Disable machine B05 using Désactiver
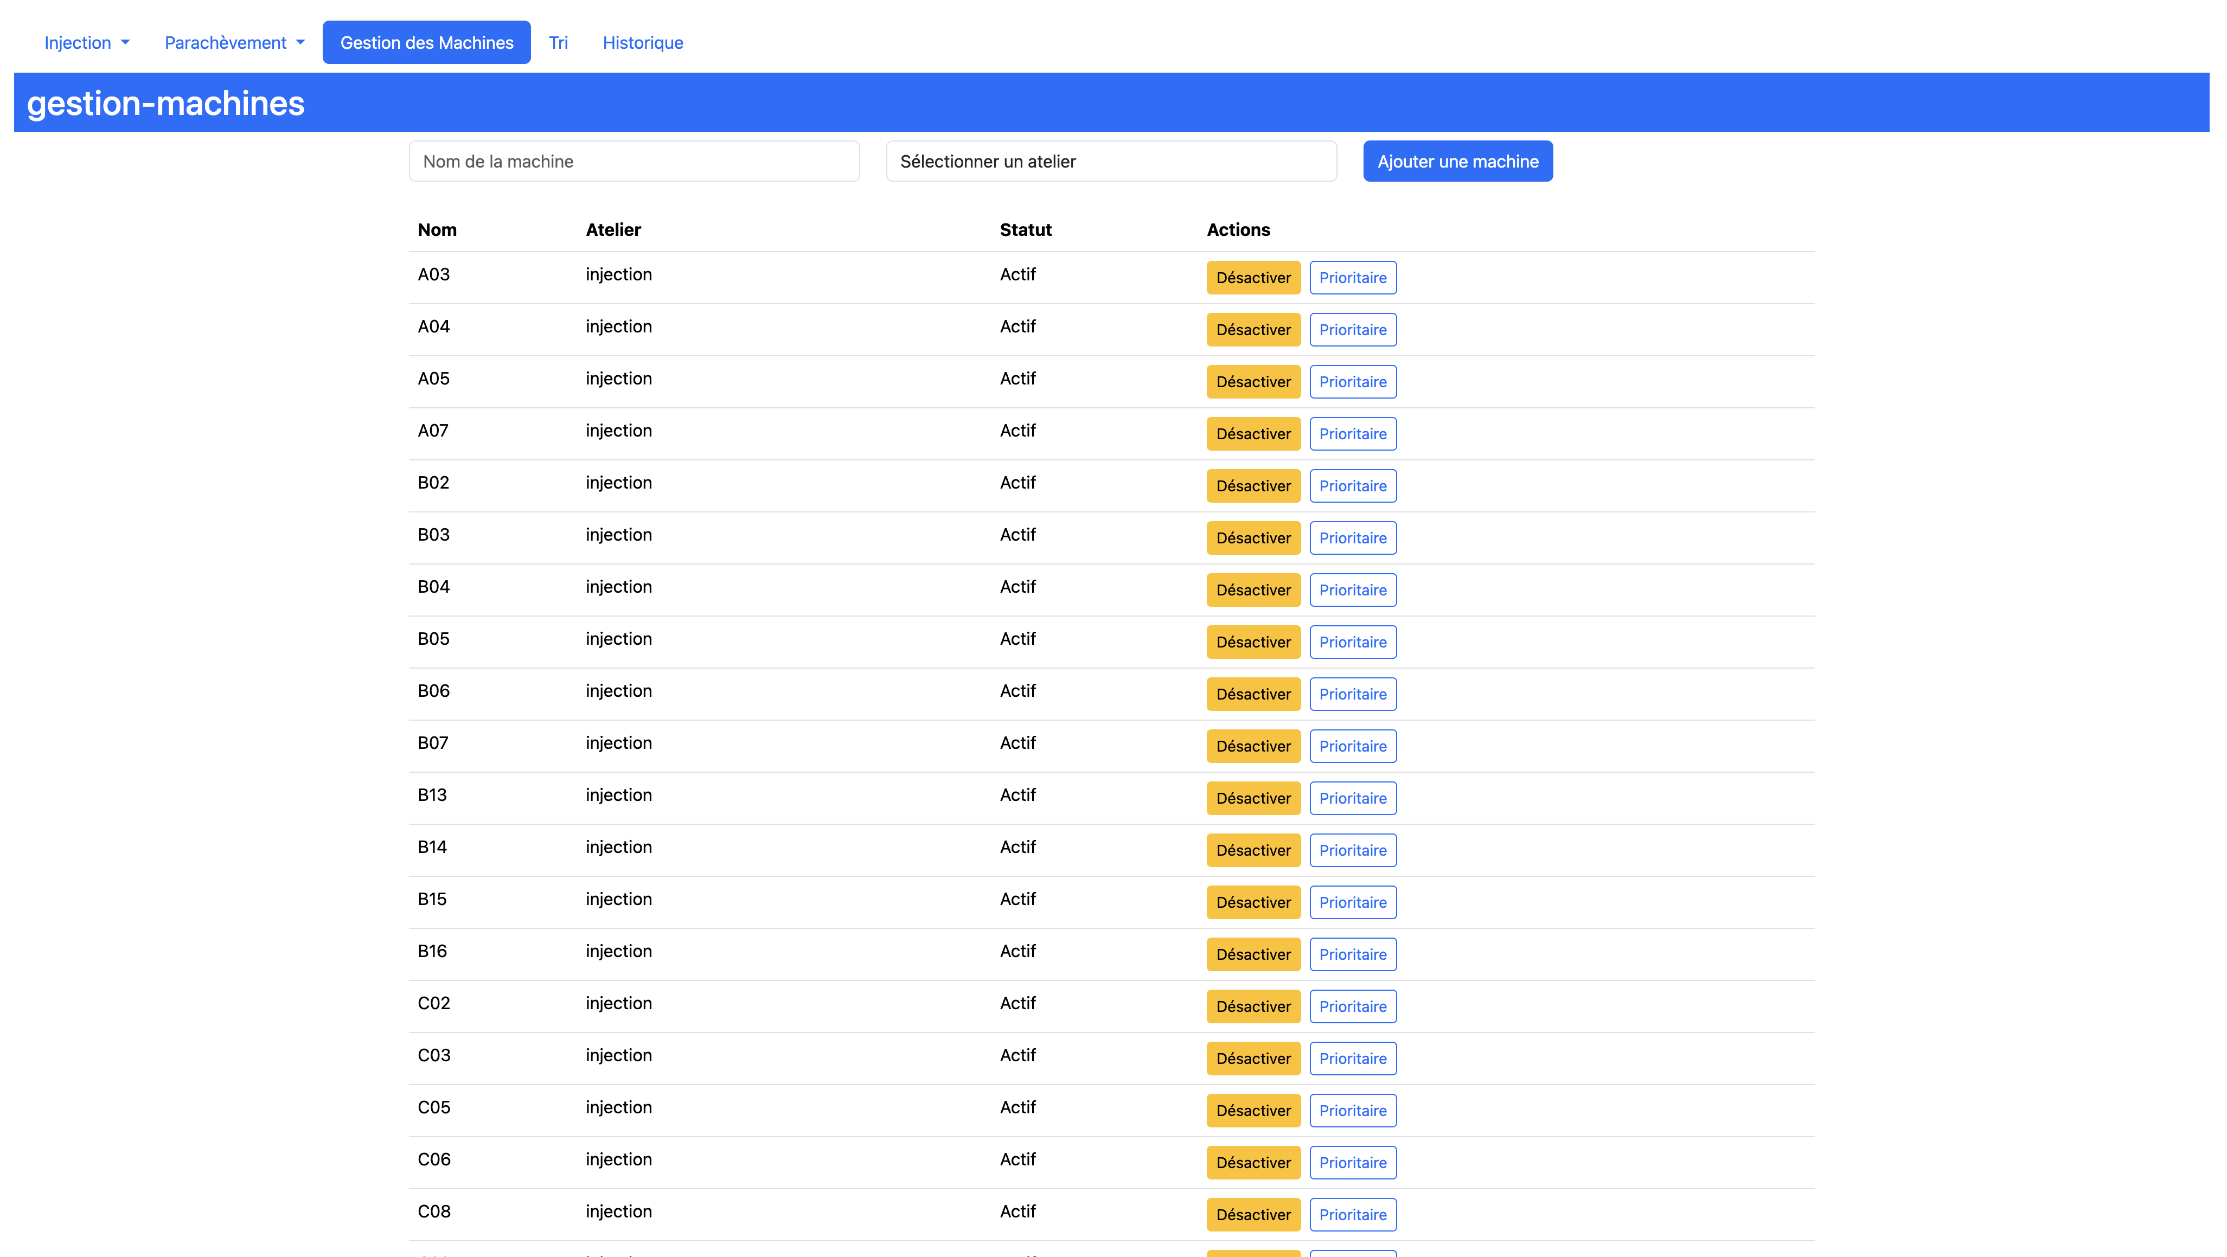The image size is (2227, 1257). click(x=1253, y=643)
